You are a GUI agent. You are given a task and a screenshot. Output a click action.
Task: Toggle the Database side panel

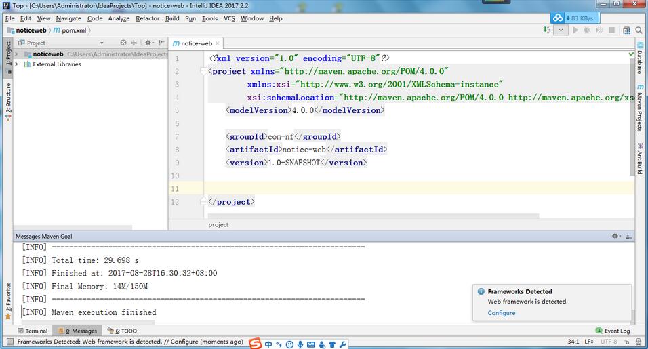click(640, 58)
